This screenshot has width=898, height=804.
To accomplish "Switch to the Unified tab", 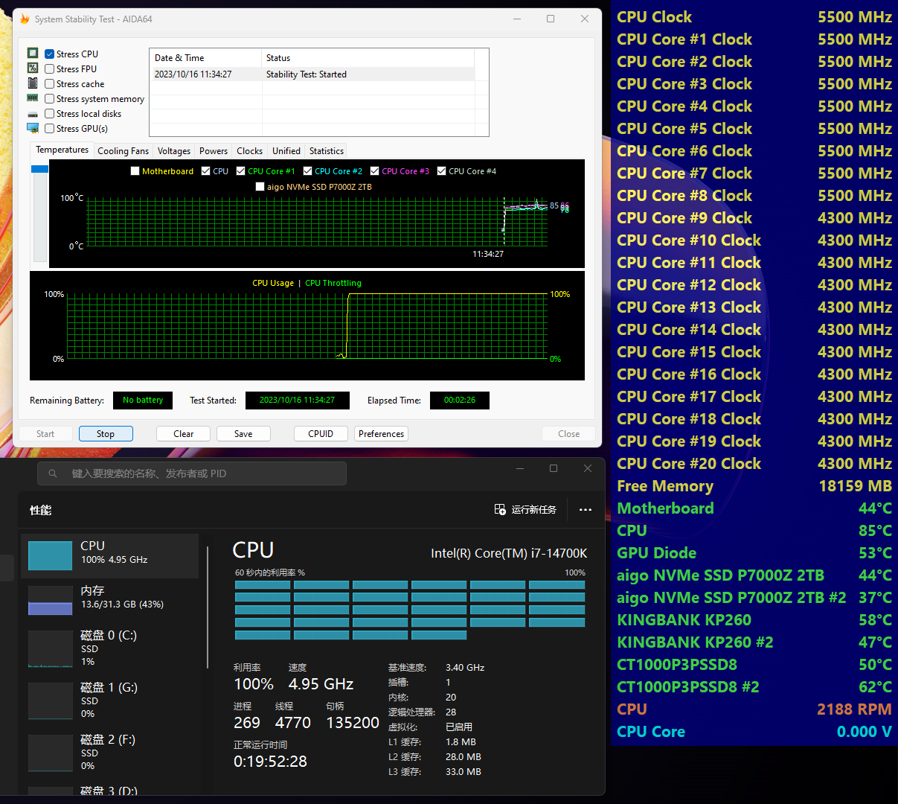I will [x=286, y=150].
